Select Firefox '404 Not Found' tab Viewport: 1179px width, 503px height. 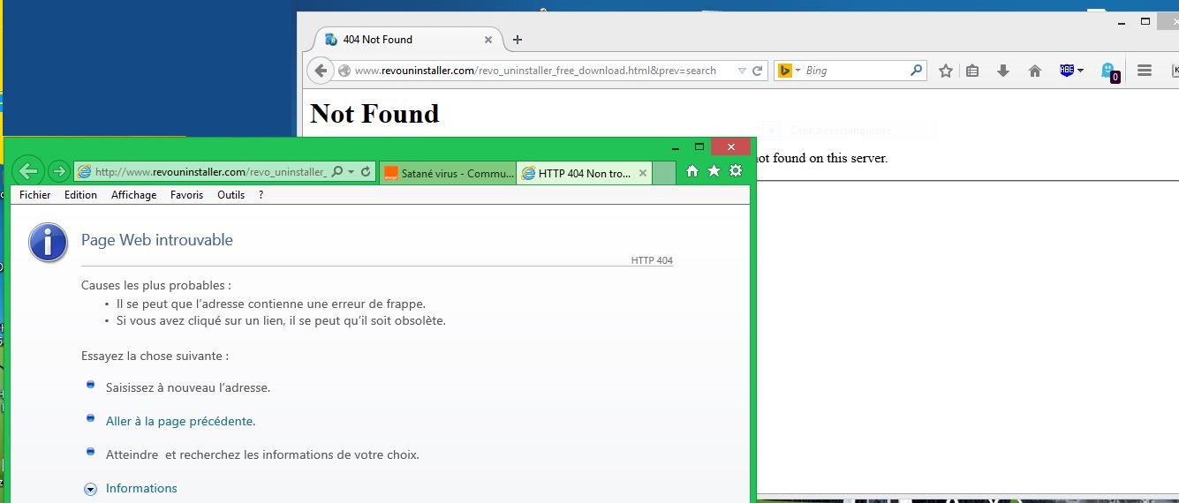tap(404, 40)
